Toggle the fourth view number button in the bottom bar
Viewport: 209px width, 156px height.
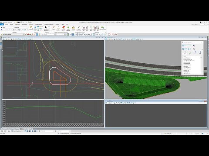pyautogui.click(x=35, y=131)
